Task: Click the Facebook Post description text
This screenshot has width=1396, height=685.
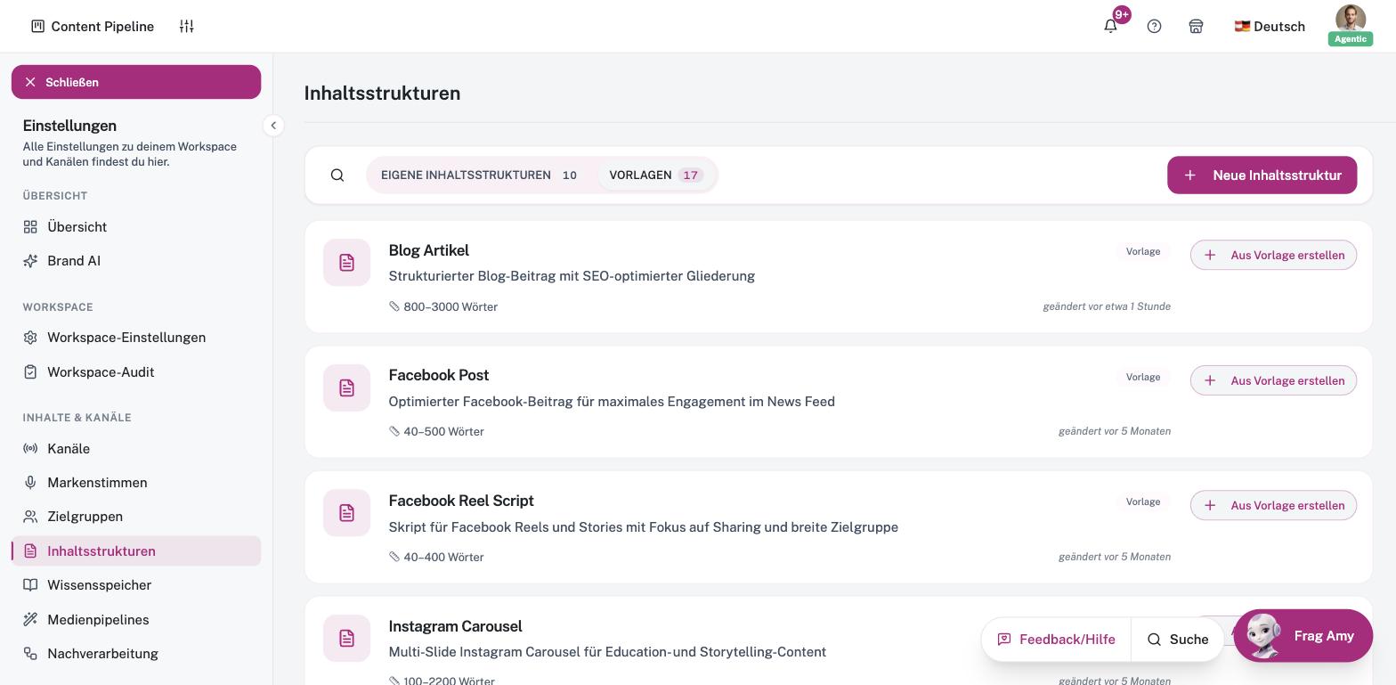Action: pyautogui.click(x=612, y=402)
